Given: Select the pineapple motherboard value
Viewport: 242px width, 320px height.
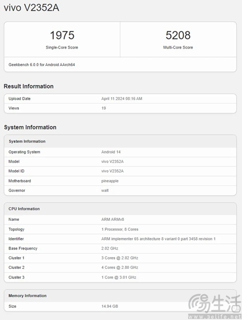Looking at the screenshot, I should (x=110, y=181).
